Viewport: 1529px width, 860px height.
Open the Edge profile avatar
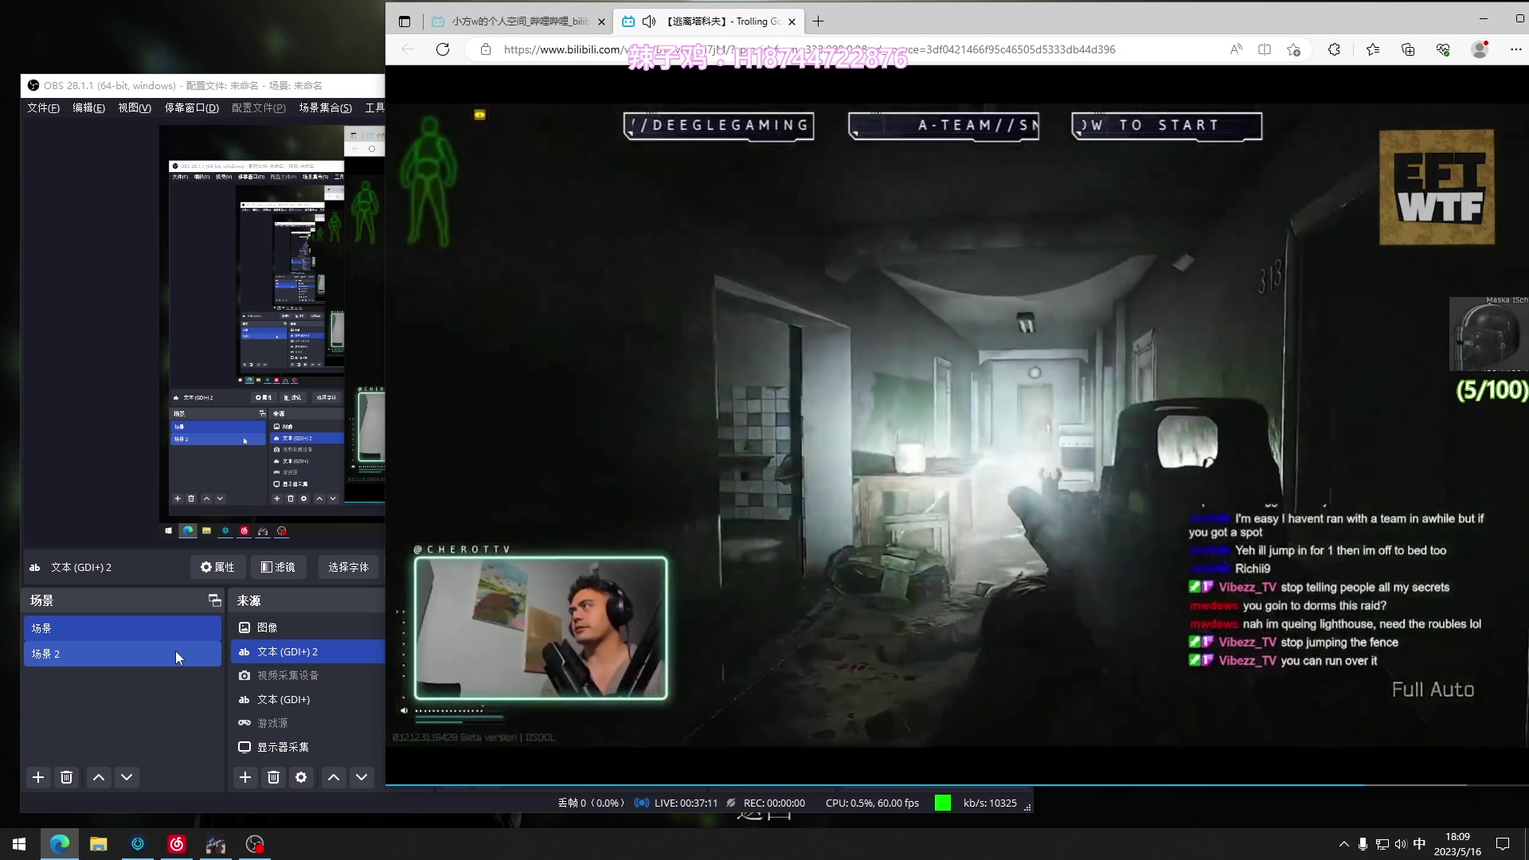1480,49
